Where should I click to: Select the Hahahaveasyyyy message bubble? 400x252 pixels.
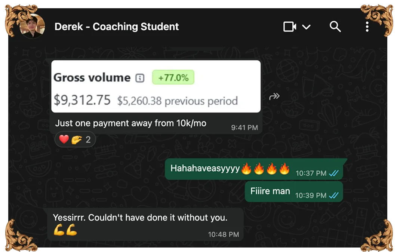tap(254, 169)
